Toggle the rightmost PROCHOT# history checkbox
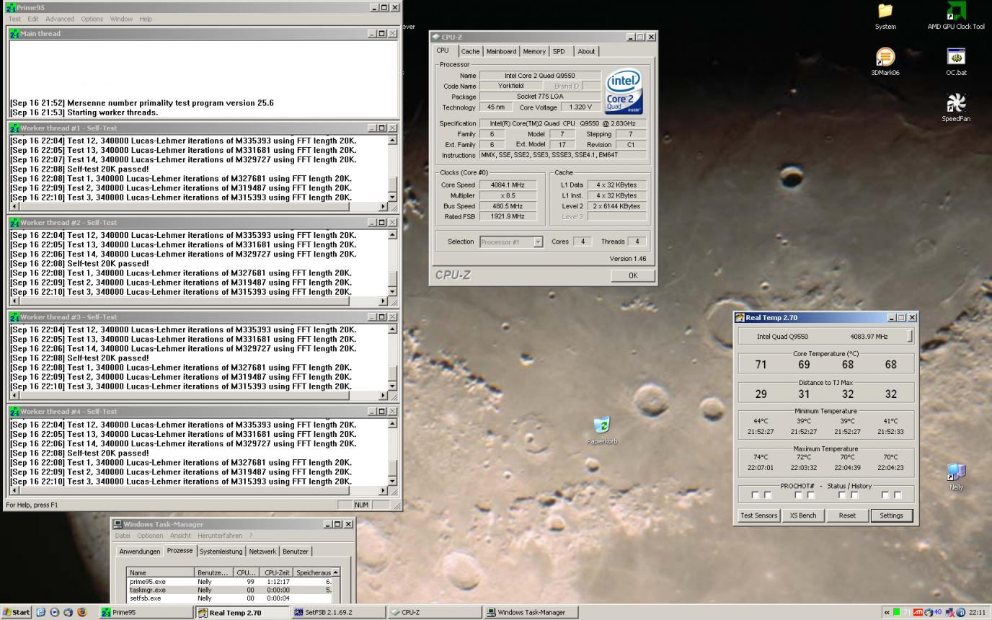Viewport: 992px width, 620px height. click(898, 495)
